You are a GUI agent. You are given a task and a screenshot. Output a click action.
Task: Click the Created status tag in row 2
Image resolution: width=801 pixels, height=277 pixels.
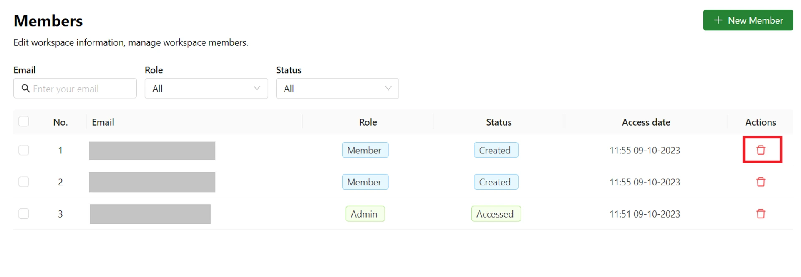pos(496,182)
